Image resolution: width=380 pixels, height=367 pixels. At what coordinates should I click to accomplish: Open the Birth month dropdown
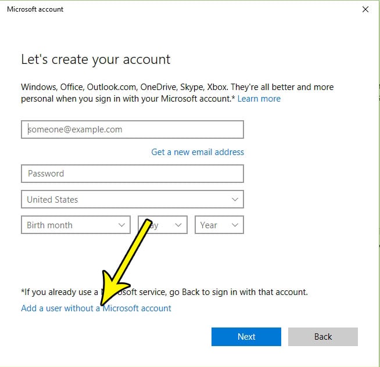click(x=76, y=225)
